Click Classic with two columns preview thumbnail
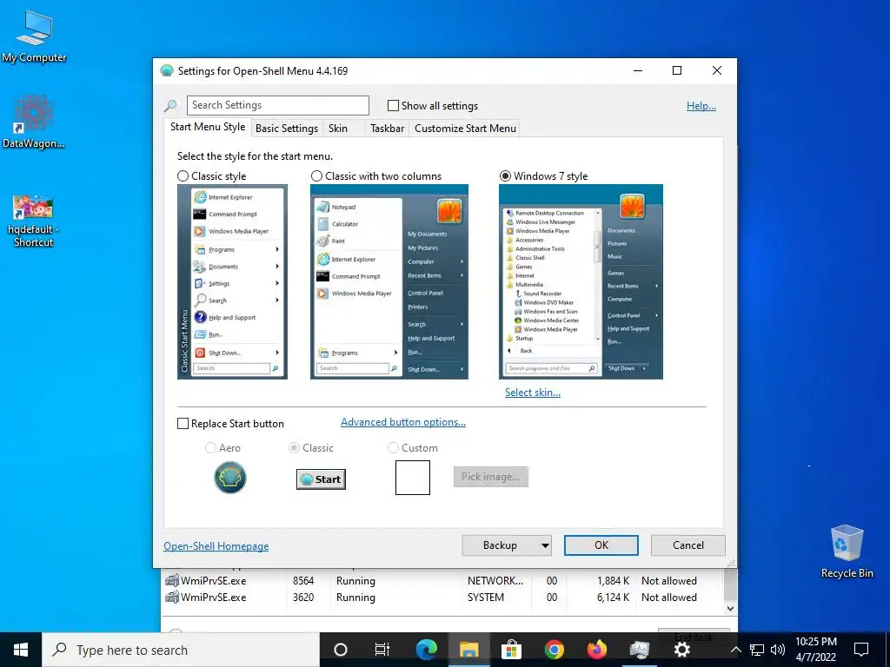The width and height of the screenshot is (890, 667). [x=389, y=282]
